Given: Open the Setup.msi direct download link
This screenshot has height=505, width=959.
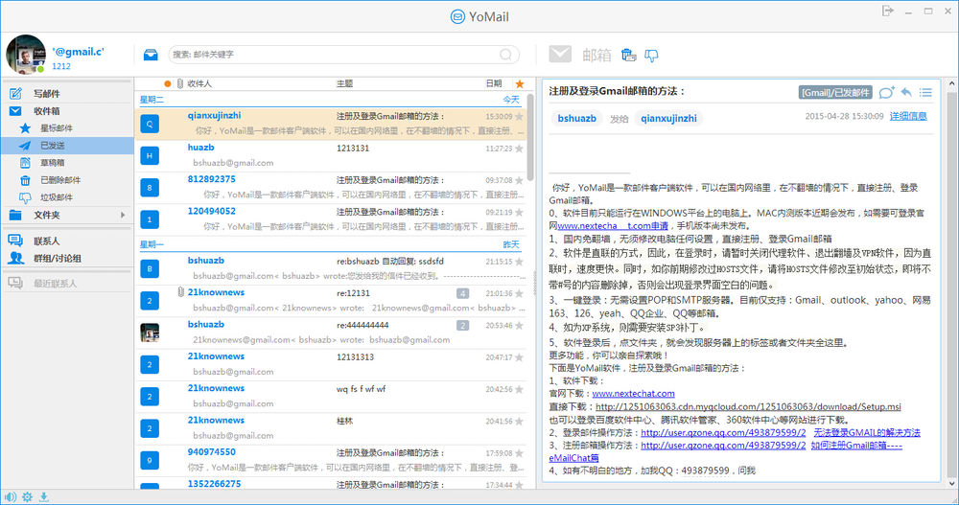Looking at the screenshot, I should [748, 406].
